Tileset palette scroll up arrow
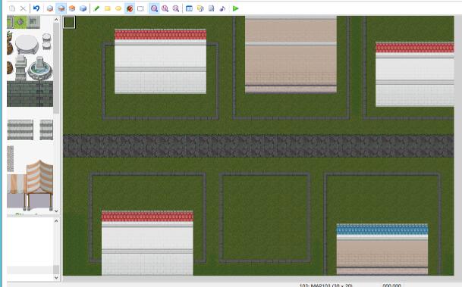 tap(56, 20)
